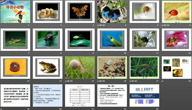
Task: Select the 聊一聊 discussion slide 22
Action: [x=112, y=95]
